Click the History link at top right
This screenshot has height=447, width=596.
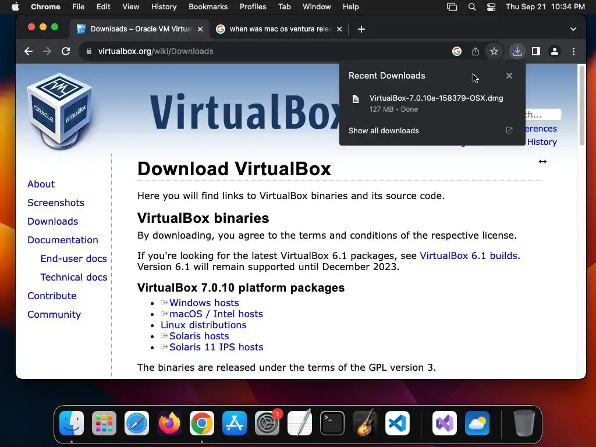pyautogui.click(x=542, y=142)
